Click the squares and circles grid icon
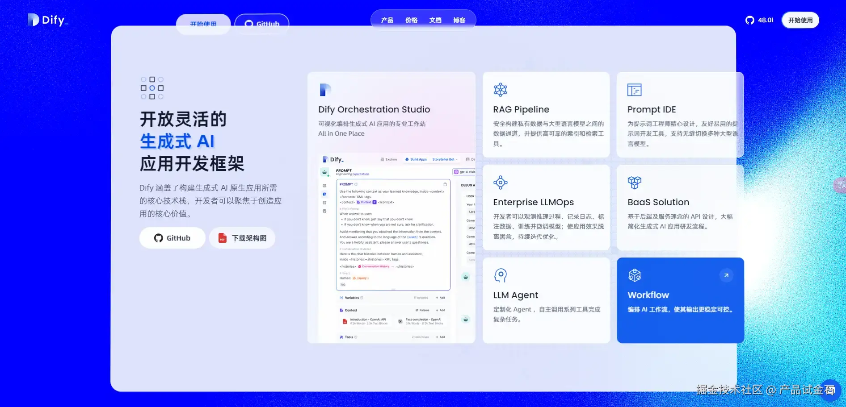Screen dimensions: 846x407 click(x=152, y=88)
